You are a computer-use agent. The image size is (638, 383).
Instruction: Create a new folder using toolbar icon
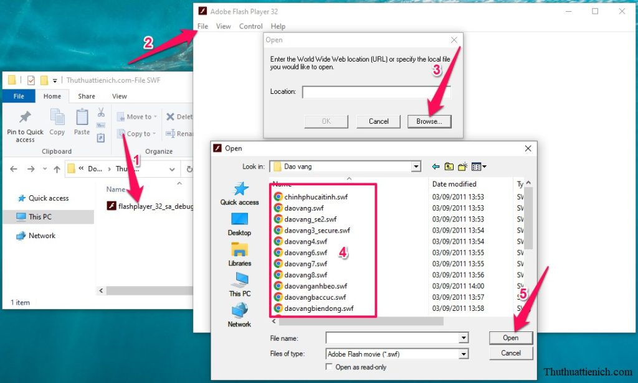click(x=463, y=167)
